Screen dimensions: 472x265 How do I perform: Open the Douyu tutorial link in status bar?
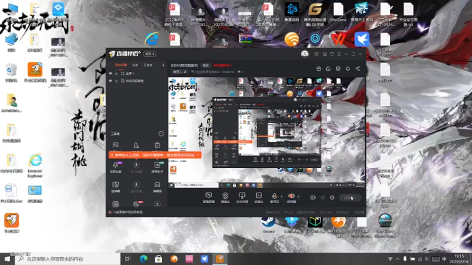tap(126, 212)
